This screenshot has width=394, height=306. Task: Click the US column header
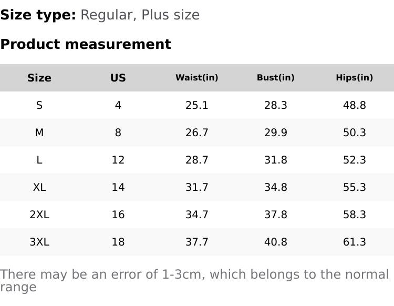(118, 78)
